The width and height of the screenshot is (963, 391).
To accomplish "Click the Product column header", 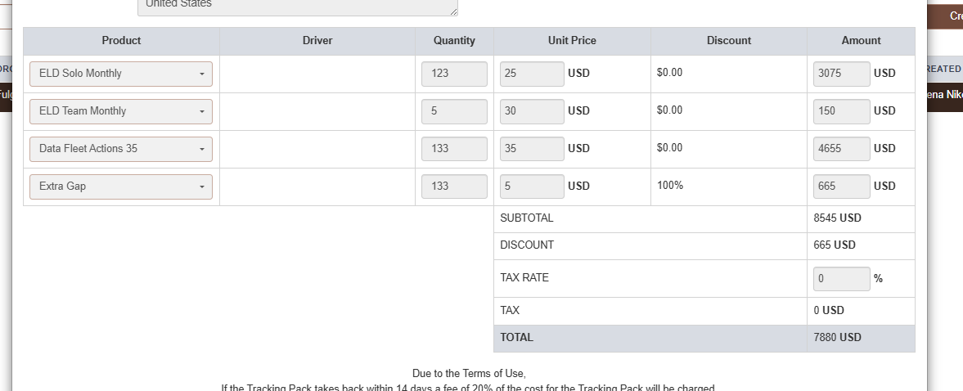I will [x=121, y=41].
